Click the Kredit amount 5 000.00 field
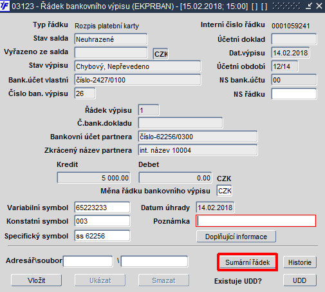The width and height of the screenshot is (325, 292). [x=93, y=178]
